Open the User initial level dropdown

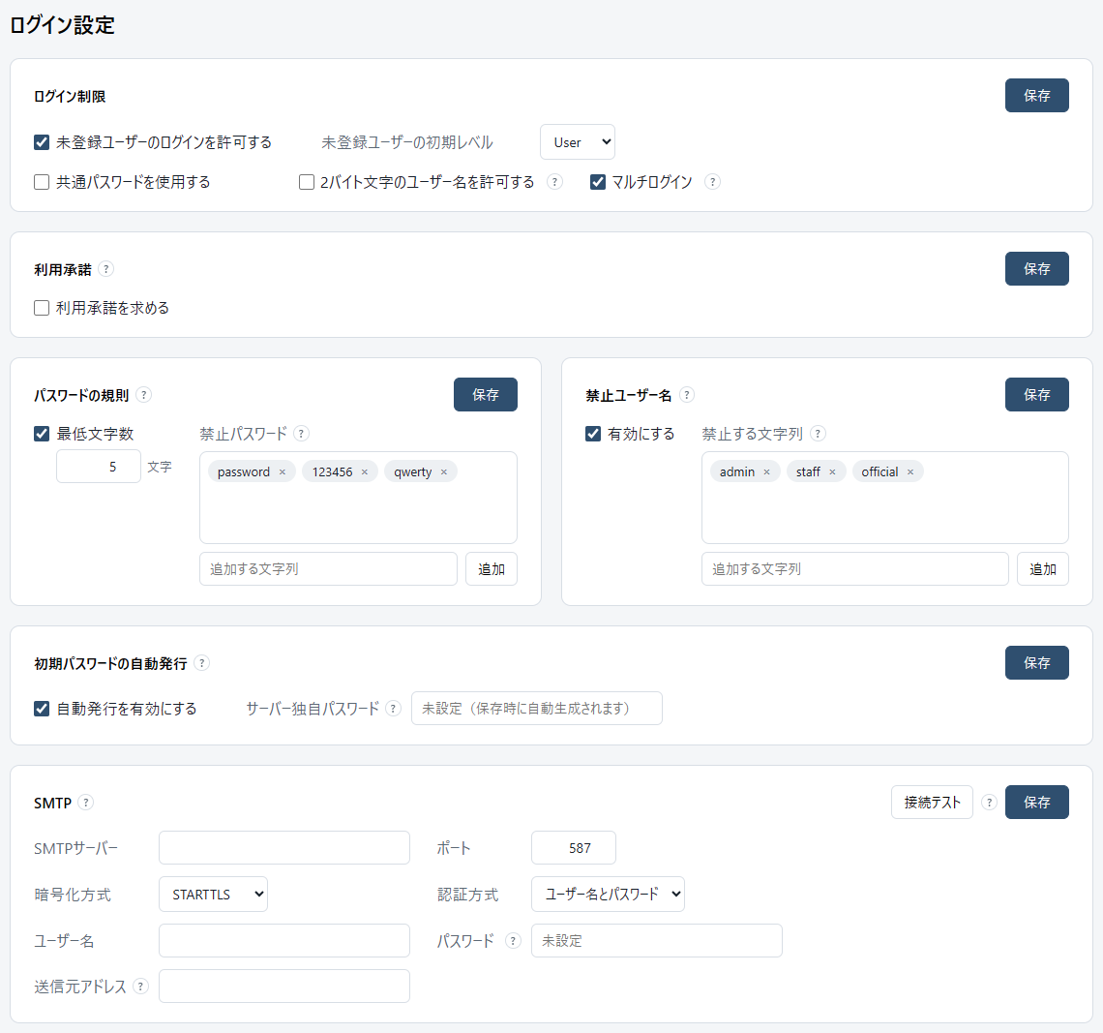pos(578,142)
